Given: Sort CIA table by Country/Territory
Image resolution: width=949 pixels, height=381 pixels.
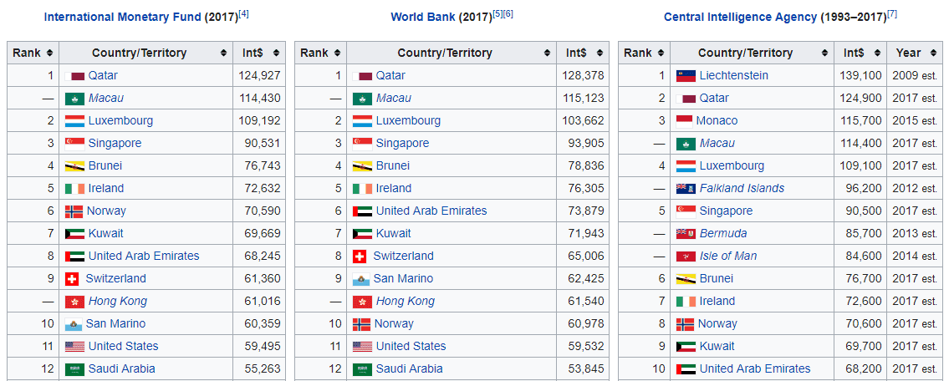Looking at the screenshot, I should coord(753,53).
